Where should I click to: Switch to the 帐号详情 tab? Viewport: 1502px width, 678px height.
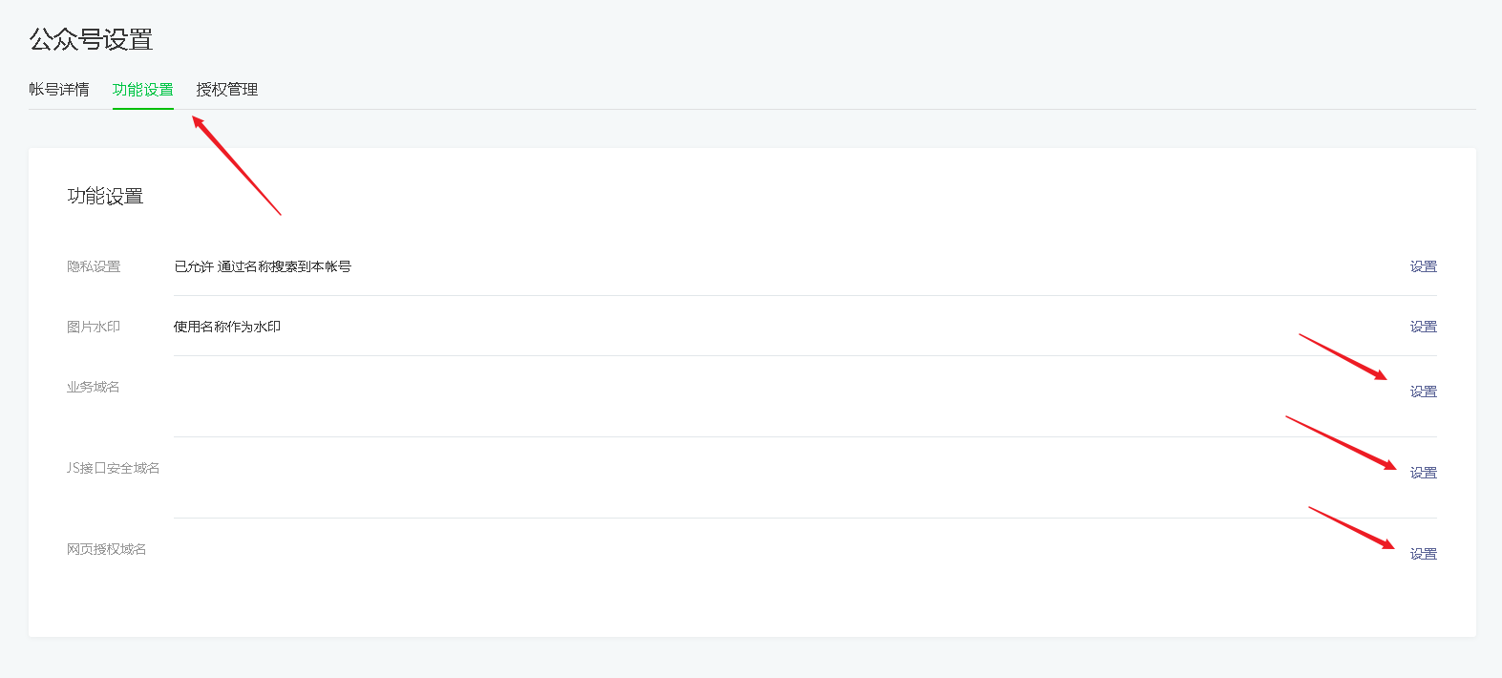coord(59,90)
